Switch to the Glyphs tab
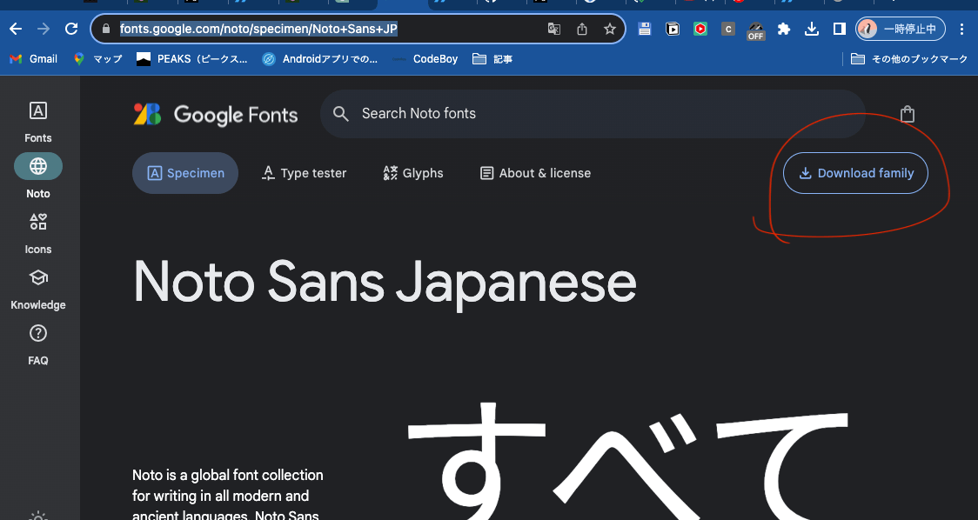This screenshot has height=520, width=978. (x=413, y=173)
